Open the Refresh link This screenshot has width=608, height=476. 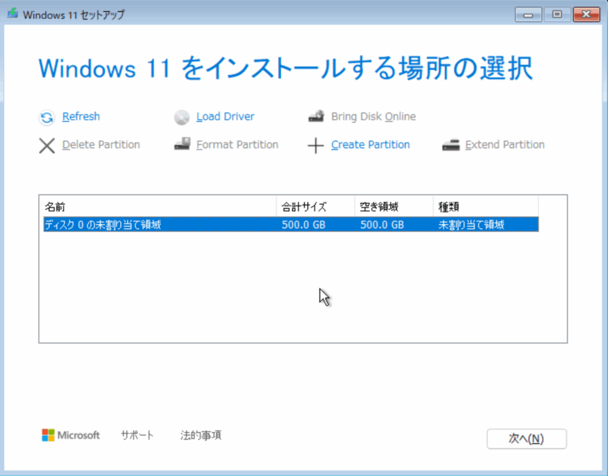81,117
